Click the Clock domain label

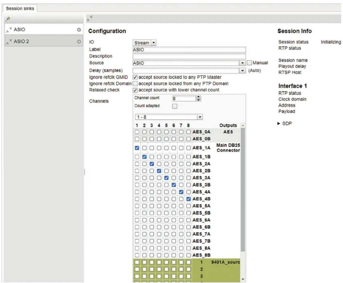[292, 99]
